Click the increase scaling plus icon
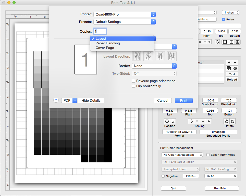The height and width of the screenshot is (196, 246). click(x=208, y=121)
